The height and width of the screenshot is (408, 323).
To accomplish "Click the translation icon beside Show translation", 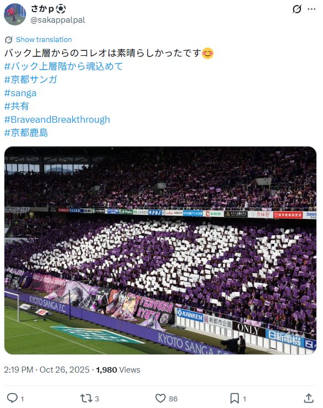I will (9, 40).
